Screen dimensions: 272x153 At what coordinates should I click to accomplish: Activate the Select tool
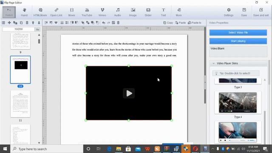[9, 12]
